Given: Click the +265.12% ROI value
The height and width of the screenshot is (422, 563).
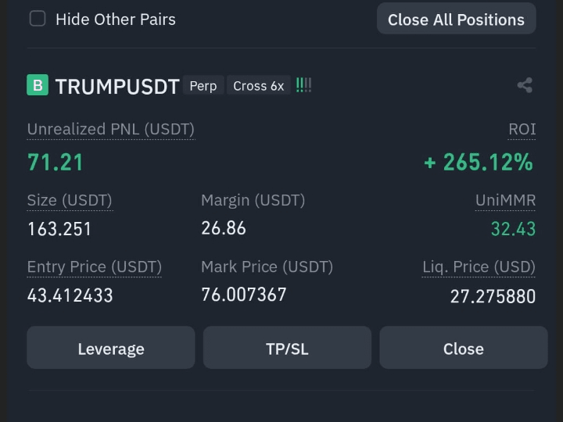Looking at the screenshot, I should click(479, 162).
